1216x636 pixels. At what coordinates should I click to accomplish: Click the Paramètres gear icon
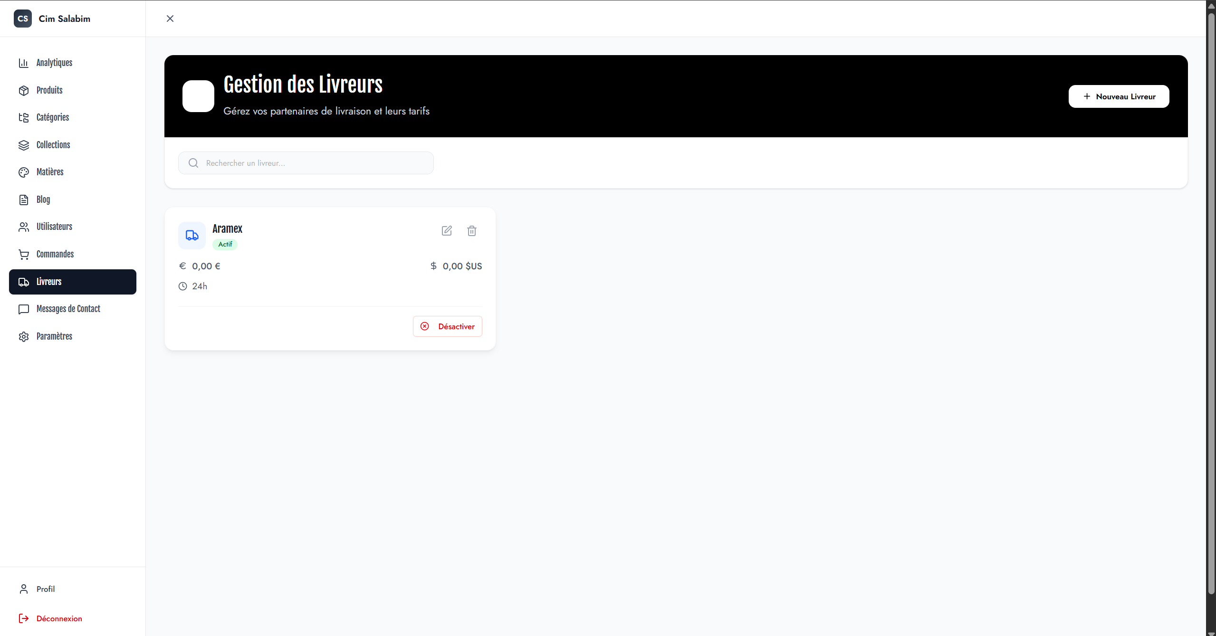[24, 336]
